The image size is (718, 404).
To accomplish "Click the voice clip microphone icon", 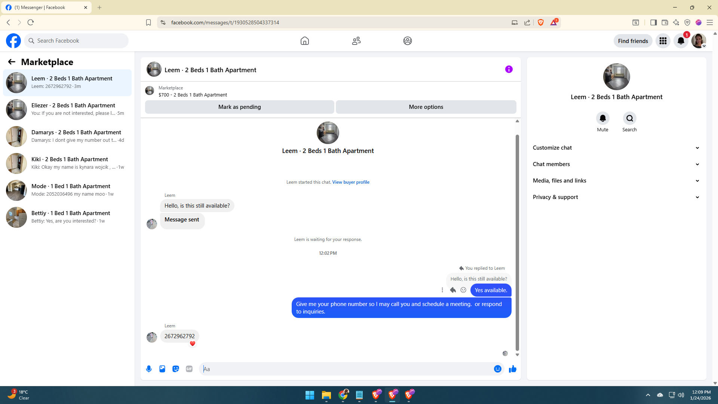I will 149,369.
